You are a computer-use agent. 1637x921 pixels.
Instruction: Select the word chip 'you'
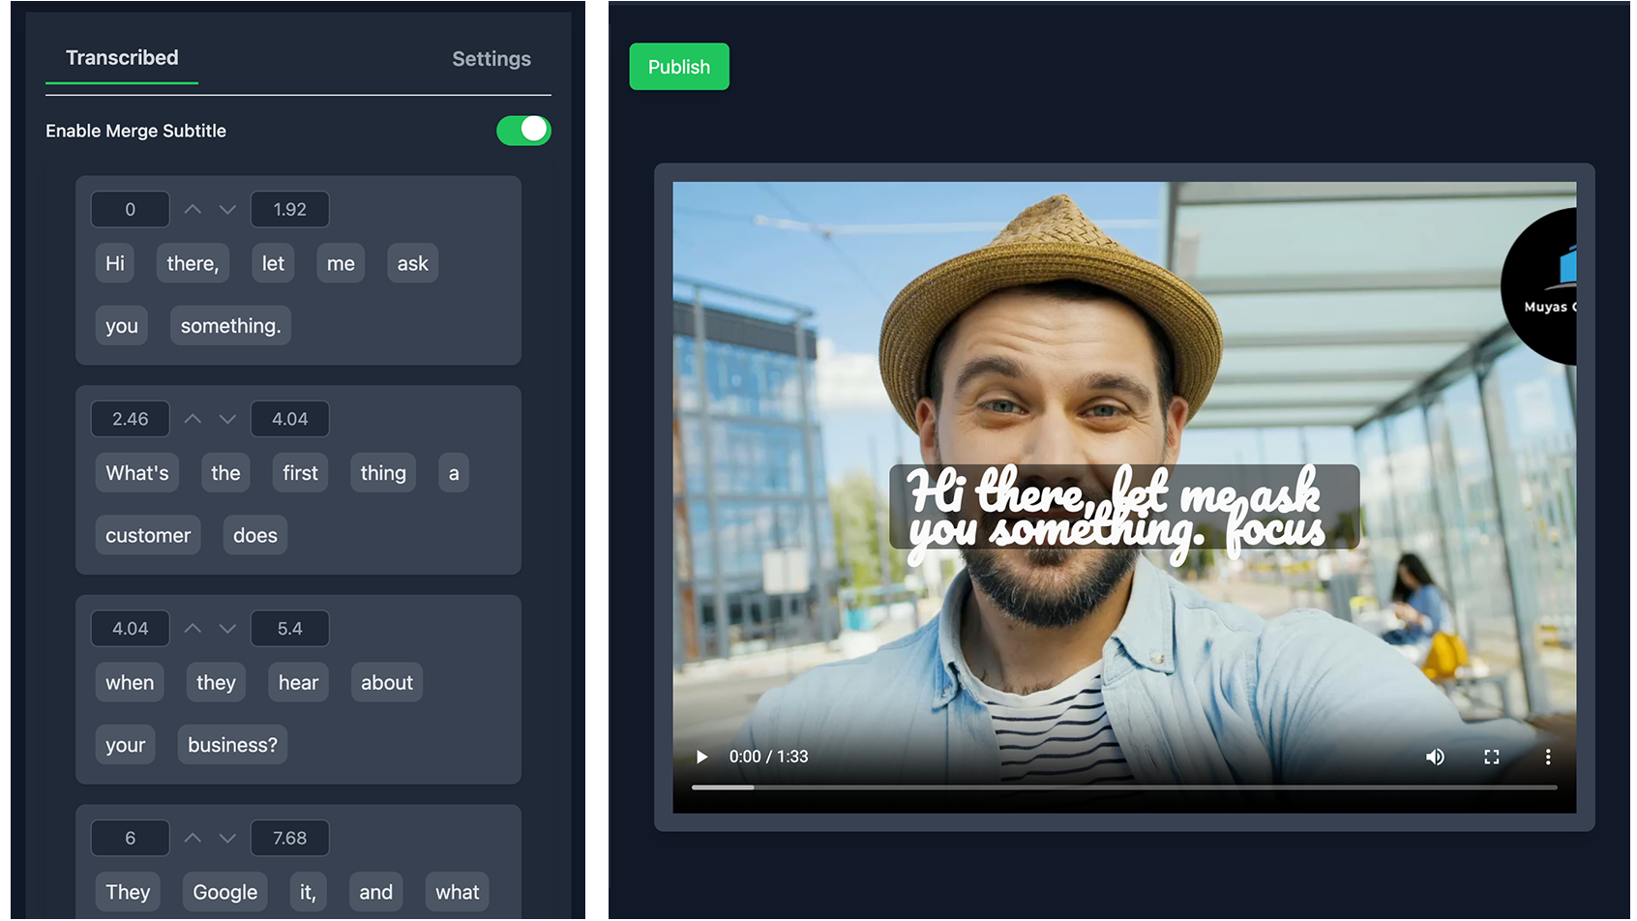point(122,326)
